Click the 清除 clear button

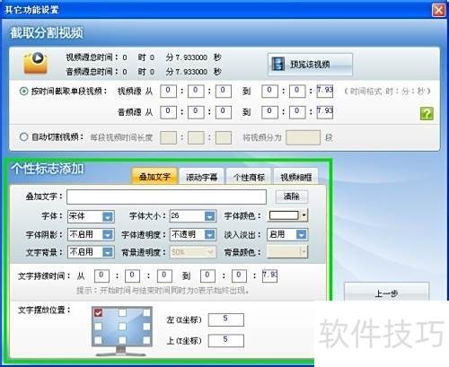(x=292, y=197)
